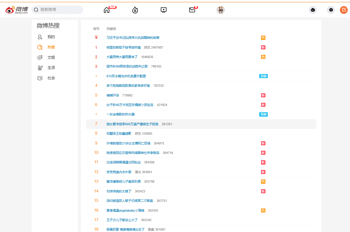Image resolution: width=350 pixels, height=232 pixels.
Task: Open 继女要求继承600万遗产遭亲生子拒绝 topic
Action: [132, 124]
